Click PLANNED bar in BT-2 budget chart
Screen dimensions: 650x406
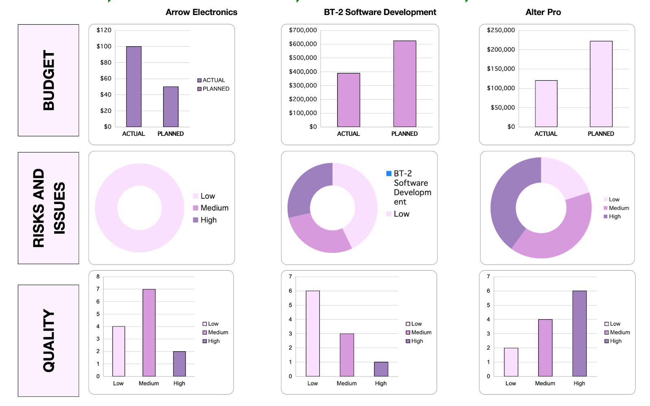pos(405,84)
